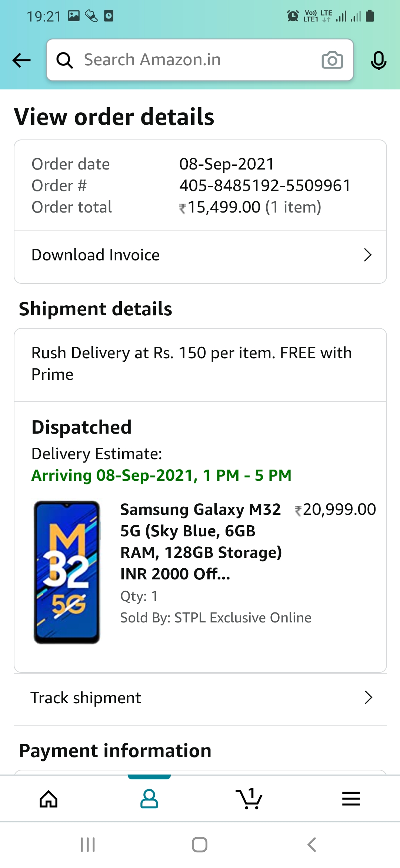Open the hamburger menu
The height and width of the screenshot is (868, 400).
pos(351,799)
